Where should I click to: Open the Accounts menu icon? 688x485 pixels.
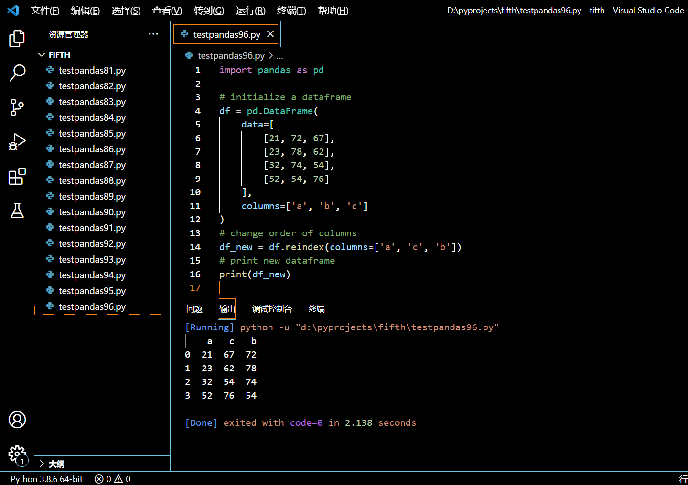[x=17, y=420]
